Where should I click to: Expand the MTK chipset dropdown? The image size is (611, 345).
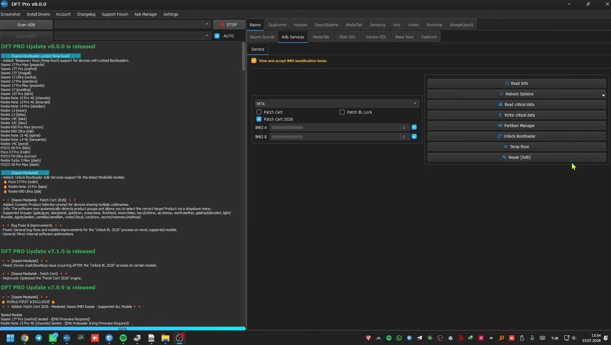tap(415, 103)
